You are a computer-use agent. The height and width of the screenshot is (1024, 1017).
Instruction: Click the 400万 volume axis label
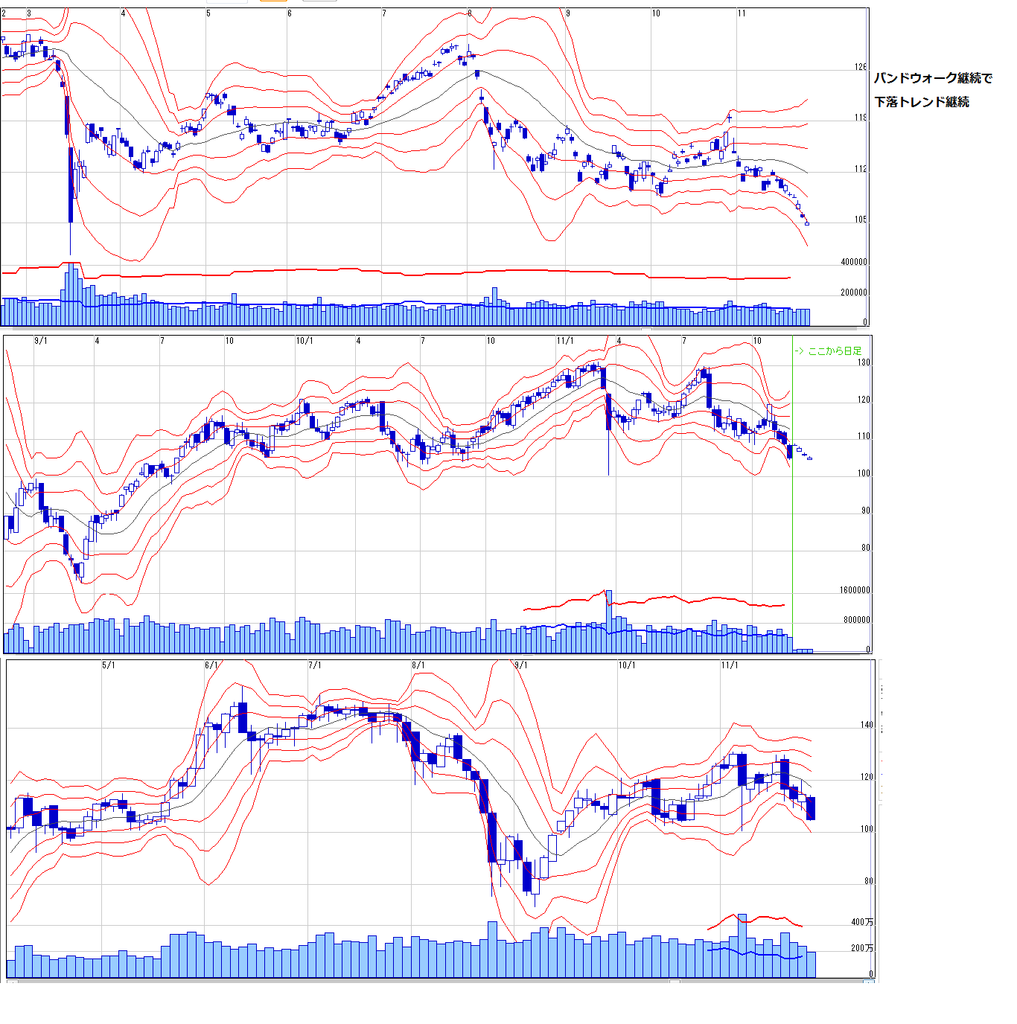click(862, 922)
